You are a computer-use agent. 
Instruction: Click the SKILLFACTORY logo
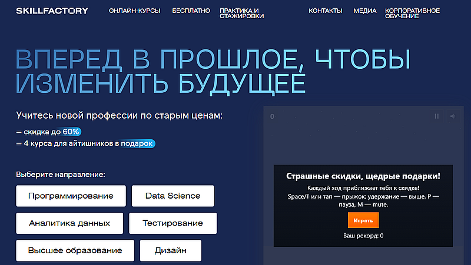pos(52,11)
